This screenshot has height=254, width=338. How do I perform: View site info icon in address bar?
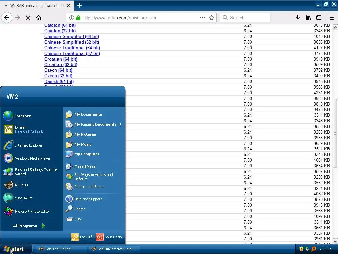(x=72, y=18)
